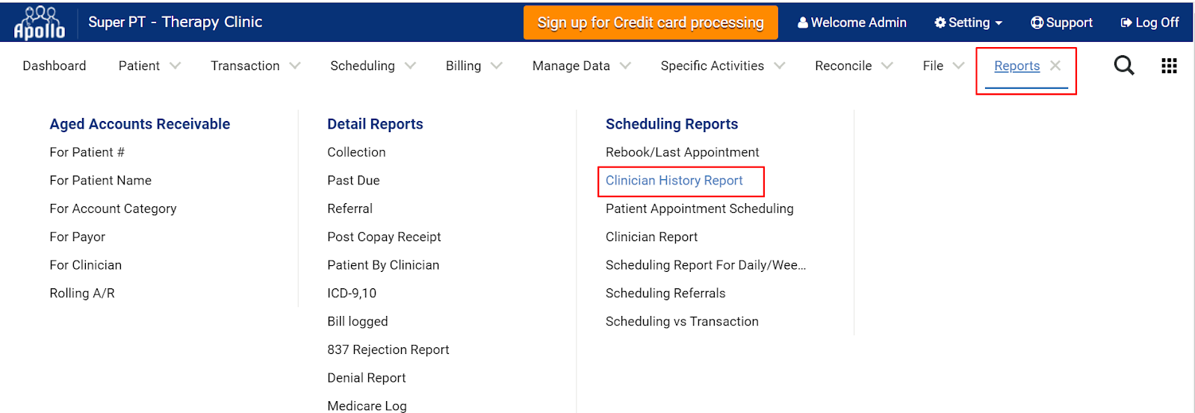Image resolution: width=1195 pixels, height=413 pixels.
Task: Open the apps grid icon
Action: [1169, 66]
